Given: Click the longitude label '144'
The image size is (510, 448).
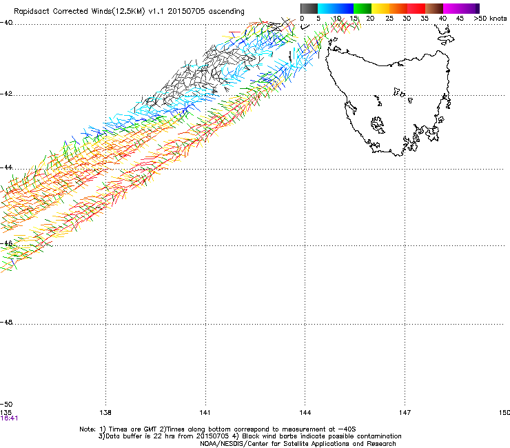Looking at the screenshot, I should point(305,413).
